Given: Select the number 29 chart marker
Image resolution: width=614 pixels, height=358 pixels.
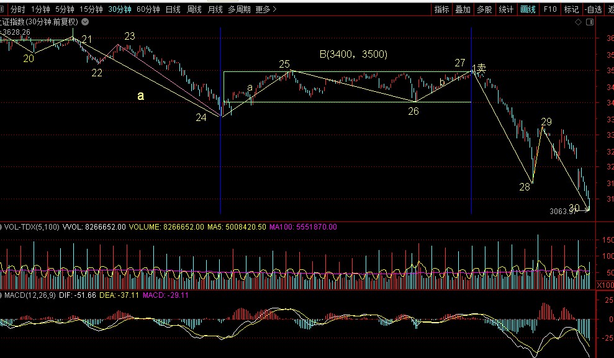Looking at the screenshot, I should 546,122.
